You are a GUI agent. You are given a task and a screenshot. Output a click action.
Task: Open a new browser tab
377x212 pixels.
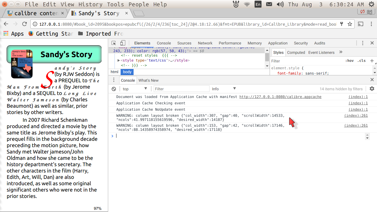(139, 14)
